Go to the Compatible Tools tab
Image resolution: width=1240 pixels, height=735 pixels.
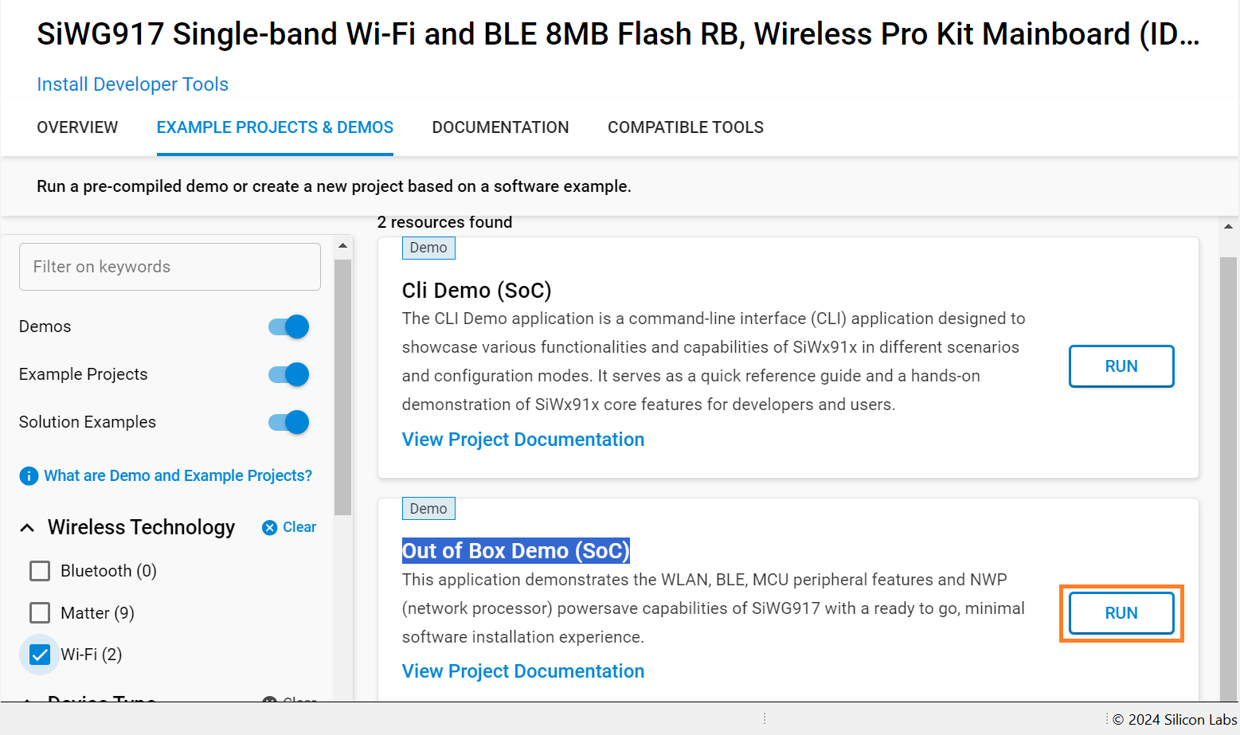pyautogui.click(x=685, y=127)
